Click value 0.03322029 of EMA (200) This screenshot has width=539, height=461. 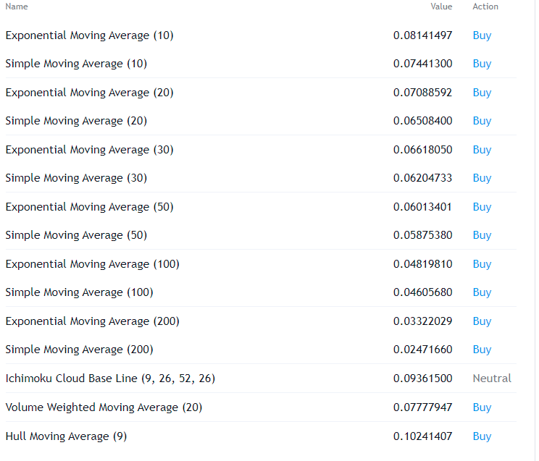point(422,321)
